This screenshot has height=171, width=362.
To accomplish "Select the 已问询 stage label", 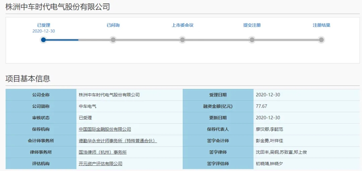I will 113,25.
